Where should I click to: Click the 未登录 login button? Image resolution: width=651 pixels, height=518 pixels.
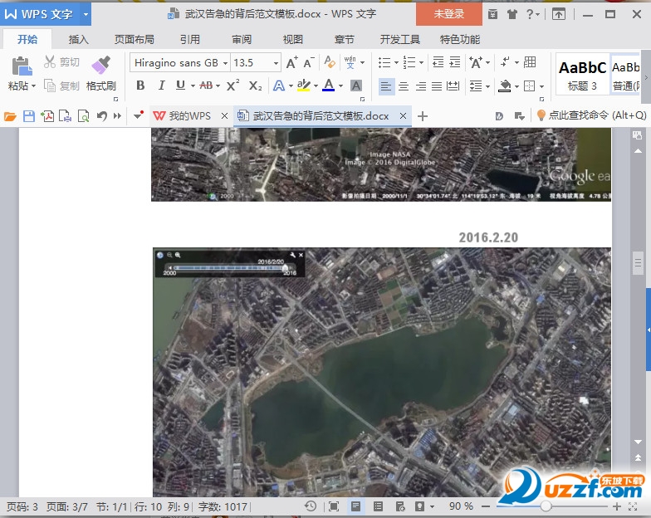(x=448, y=14)
